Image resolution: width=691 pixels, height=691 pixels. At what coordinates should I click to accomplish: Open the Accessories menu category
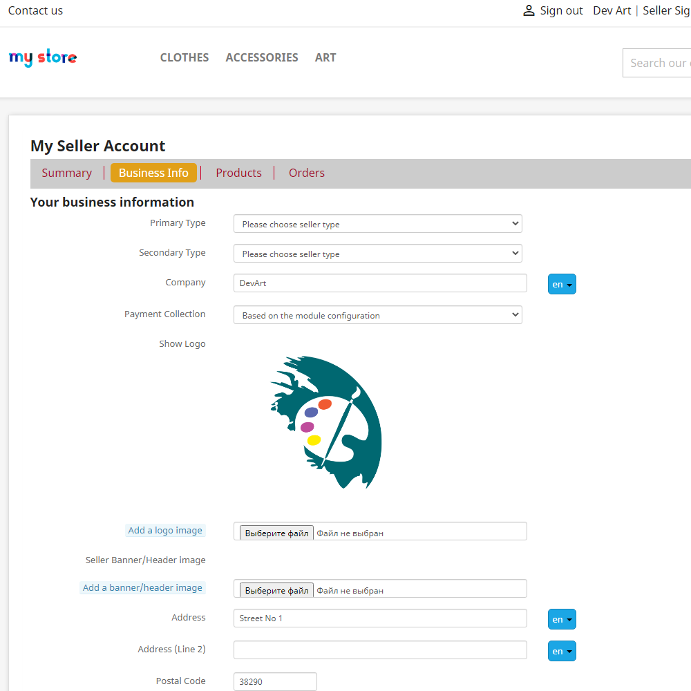262,58
